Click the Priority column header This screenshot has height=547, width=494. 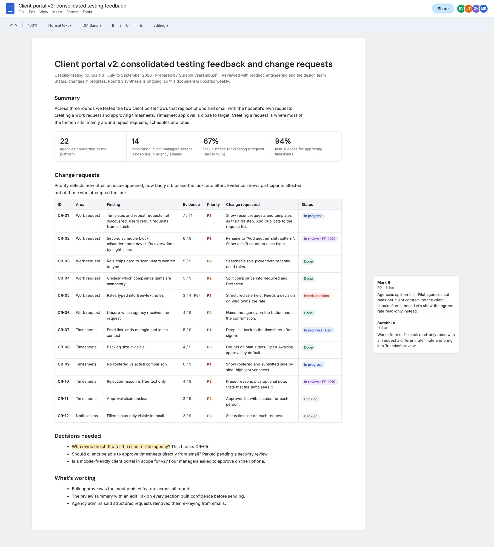pos(213,205)
